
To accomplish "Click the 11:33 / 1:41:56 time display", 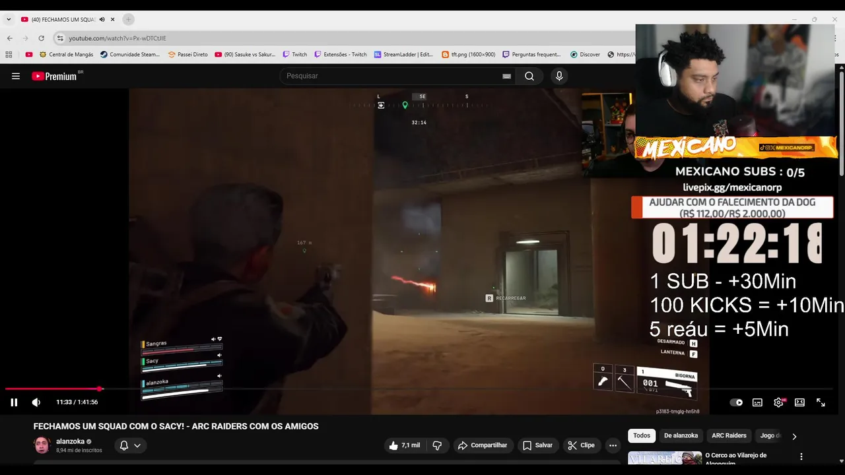I will point(77,402).
